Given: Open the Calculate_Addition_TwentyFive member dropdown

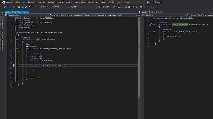Looking at the screenshot, I should point(115,15).
